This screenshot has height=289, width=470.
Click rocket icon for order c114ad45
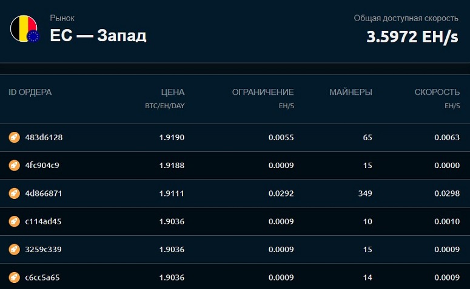(x=14, y=221)
